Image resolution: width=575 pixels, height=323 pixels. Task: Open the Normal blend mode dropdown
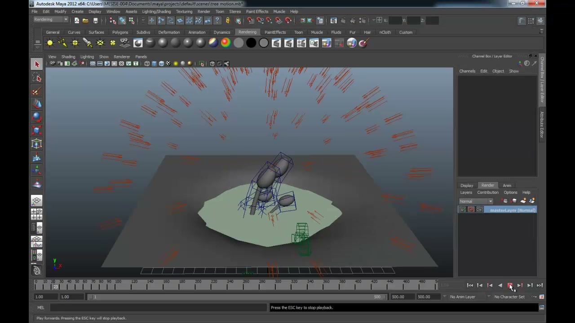point(476,201)
